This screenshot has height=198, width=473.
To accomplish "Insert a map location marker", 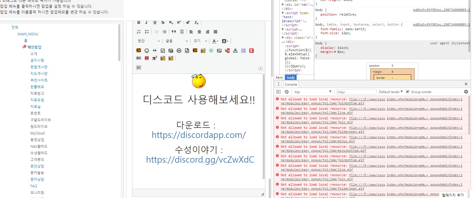I will click(235, 51).
